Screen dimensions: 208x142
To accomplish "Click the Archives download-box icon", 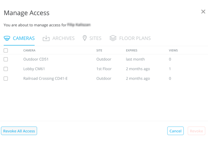I will tap(46, 38).
